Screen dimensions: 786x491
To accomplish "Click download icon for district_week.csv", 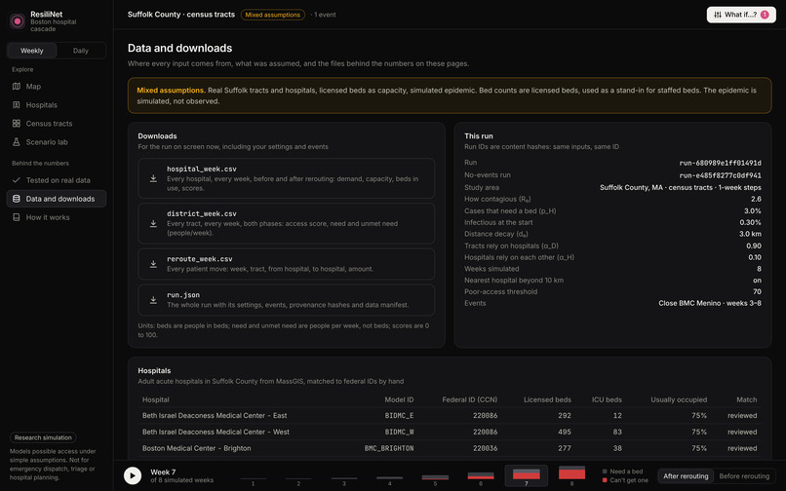I will click(x=153, y=223).
